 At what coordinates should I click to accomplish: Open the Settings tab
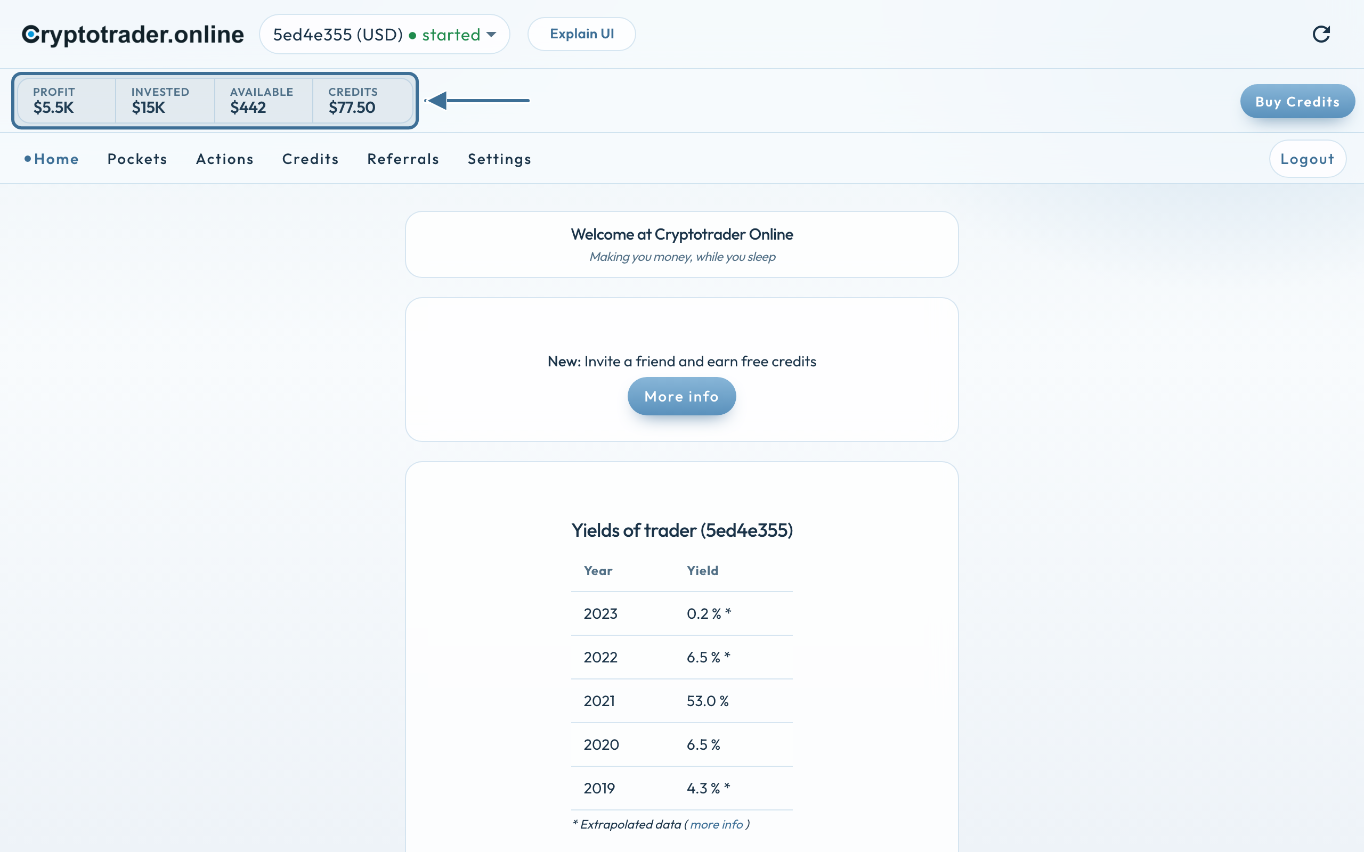pos(499,159)
